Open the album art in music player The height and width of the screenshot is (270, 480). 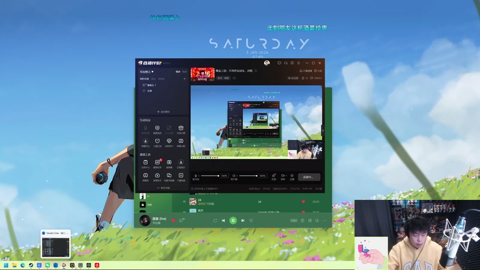pos(145,220)
